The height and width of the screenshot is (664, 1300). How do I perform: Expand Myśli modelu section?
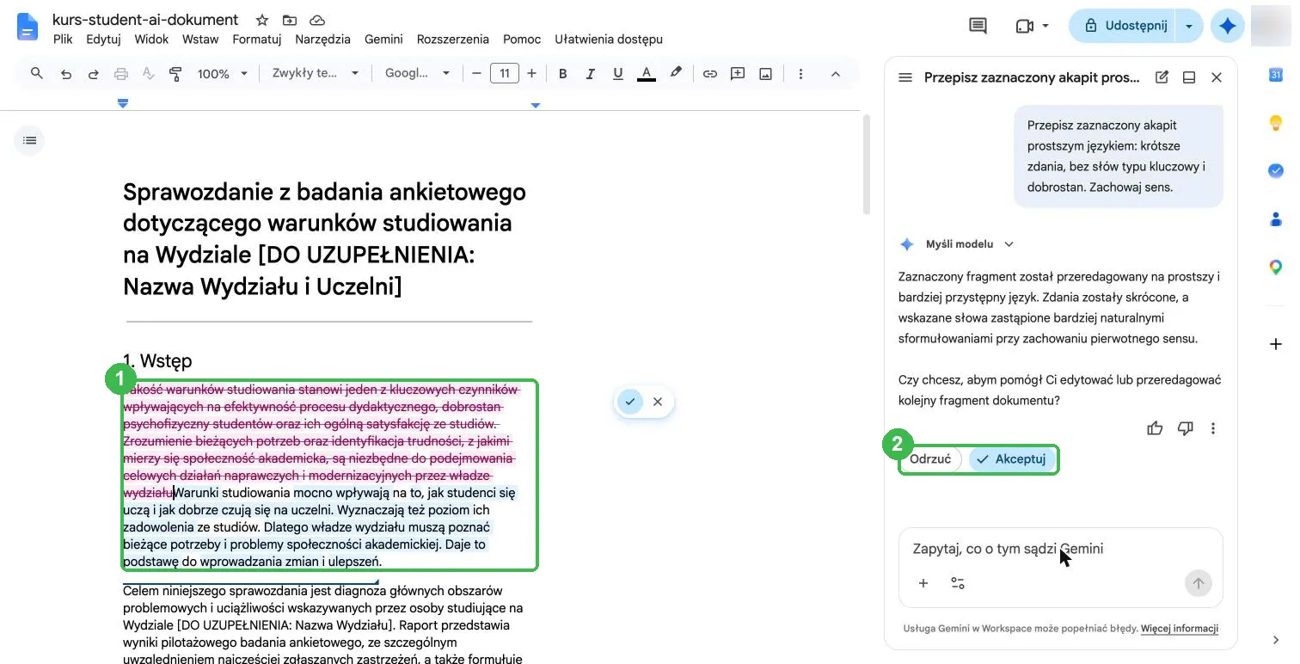969,244
